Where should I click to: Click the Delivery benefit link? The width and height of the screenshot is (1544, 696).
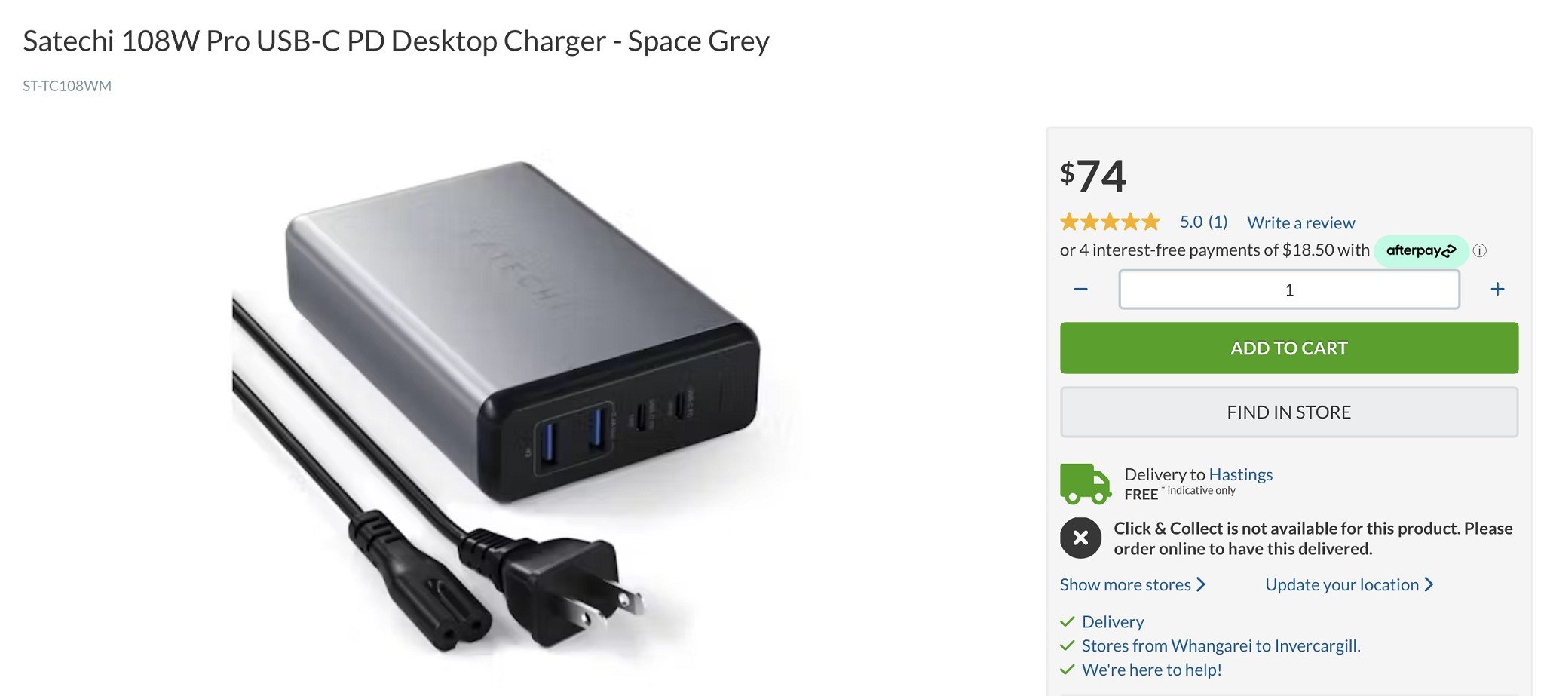[1113, 622]
